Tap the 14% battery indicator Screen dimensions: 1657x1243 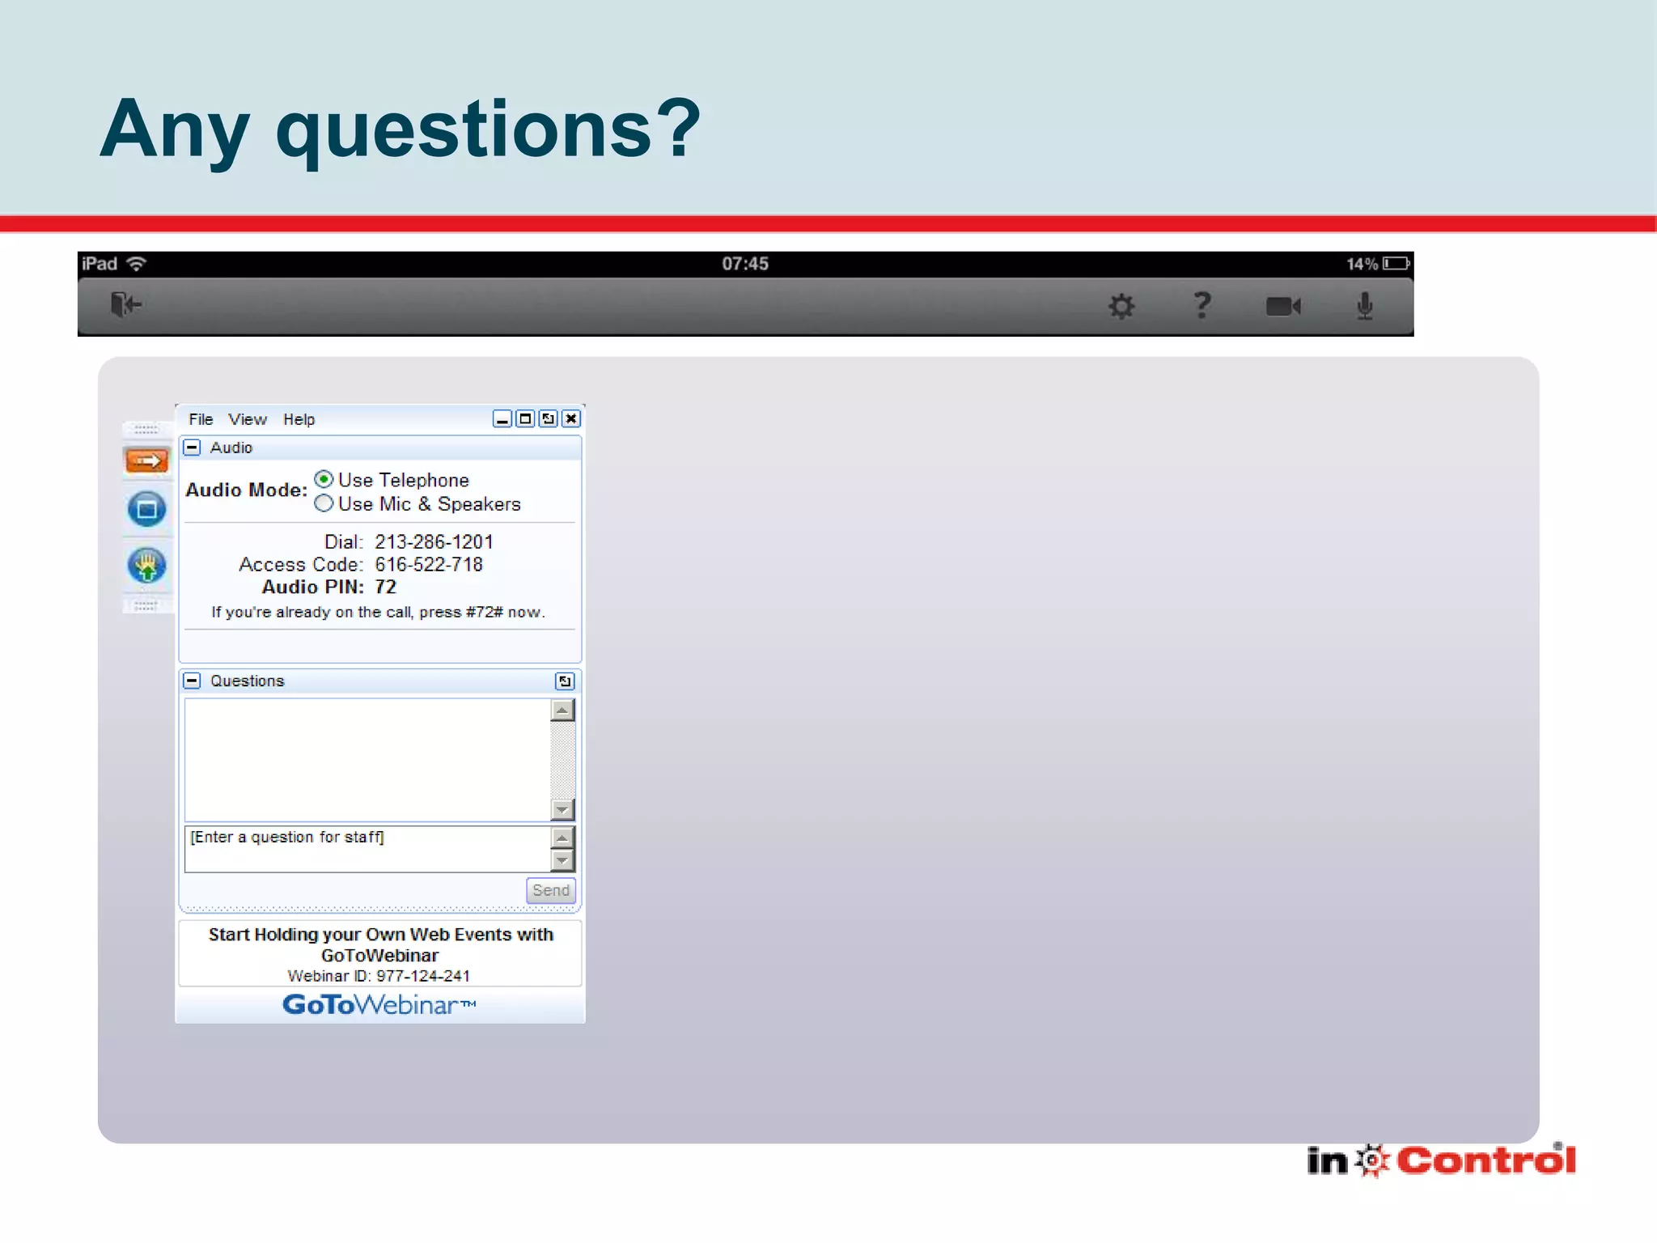(1378, 264)
